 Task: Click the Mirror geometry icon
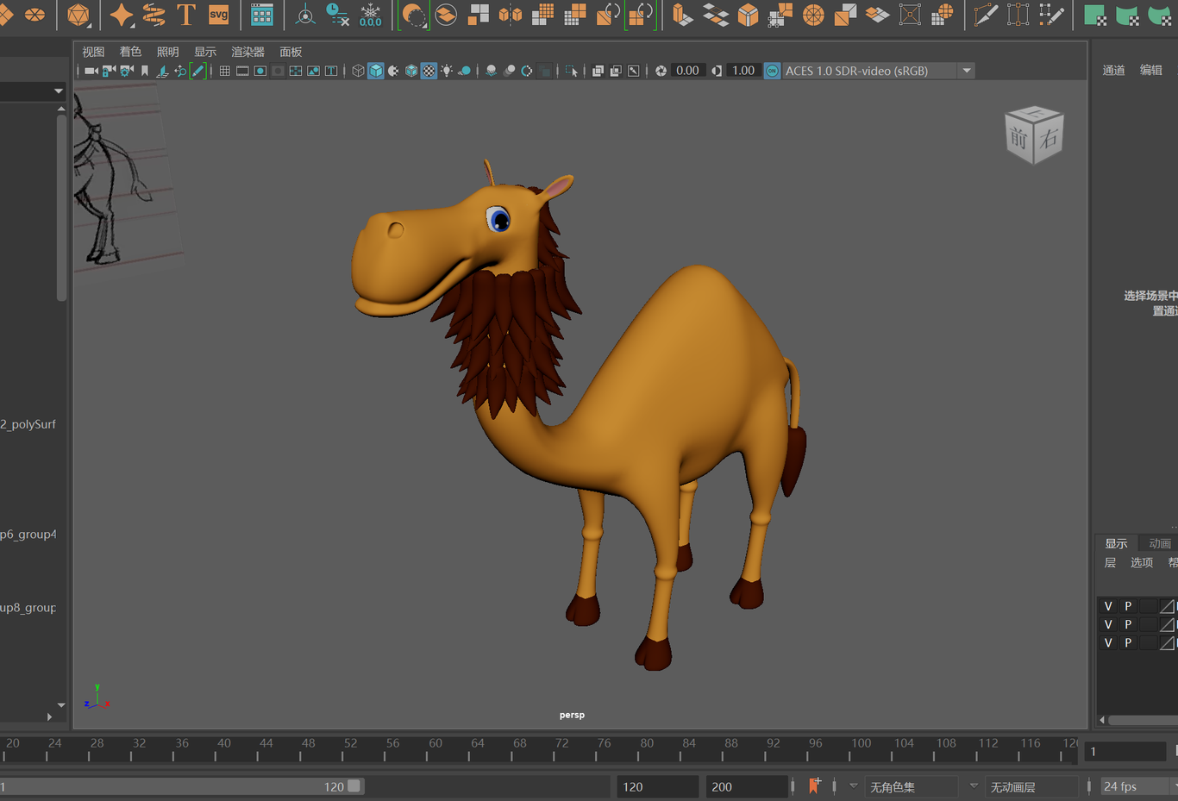point(511,15)
